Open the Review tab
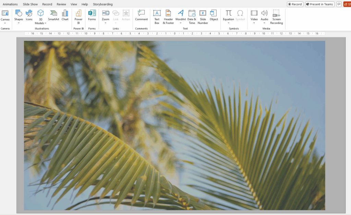 (61, 4)
